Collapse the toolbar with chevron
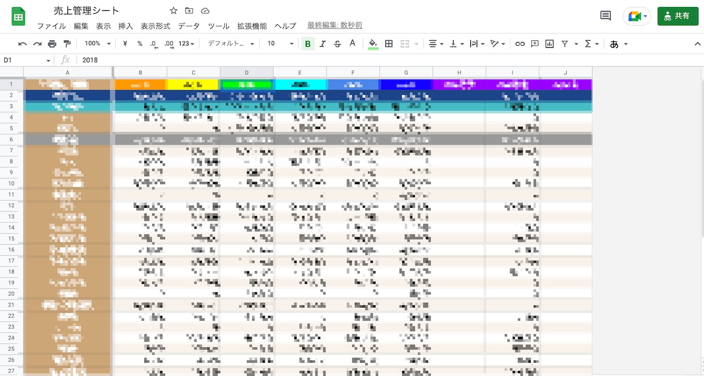The height and width of the screenshot is (376, 704). (x=698, y=44)
